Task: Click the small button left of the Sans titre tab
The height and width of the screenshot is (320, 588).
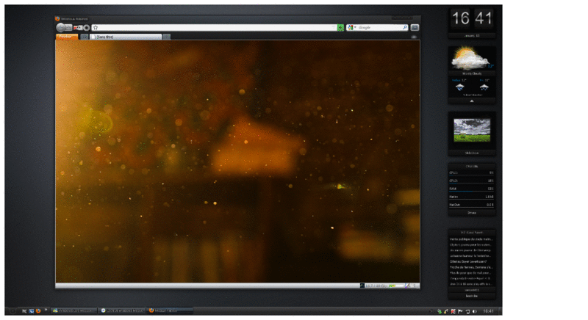Action: click(85, 37)
